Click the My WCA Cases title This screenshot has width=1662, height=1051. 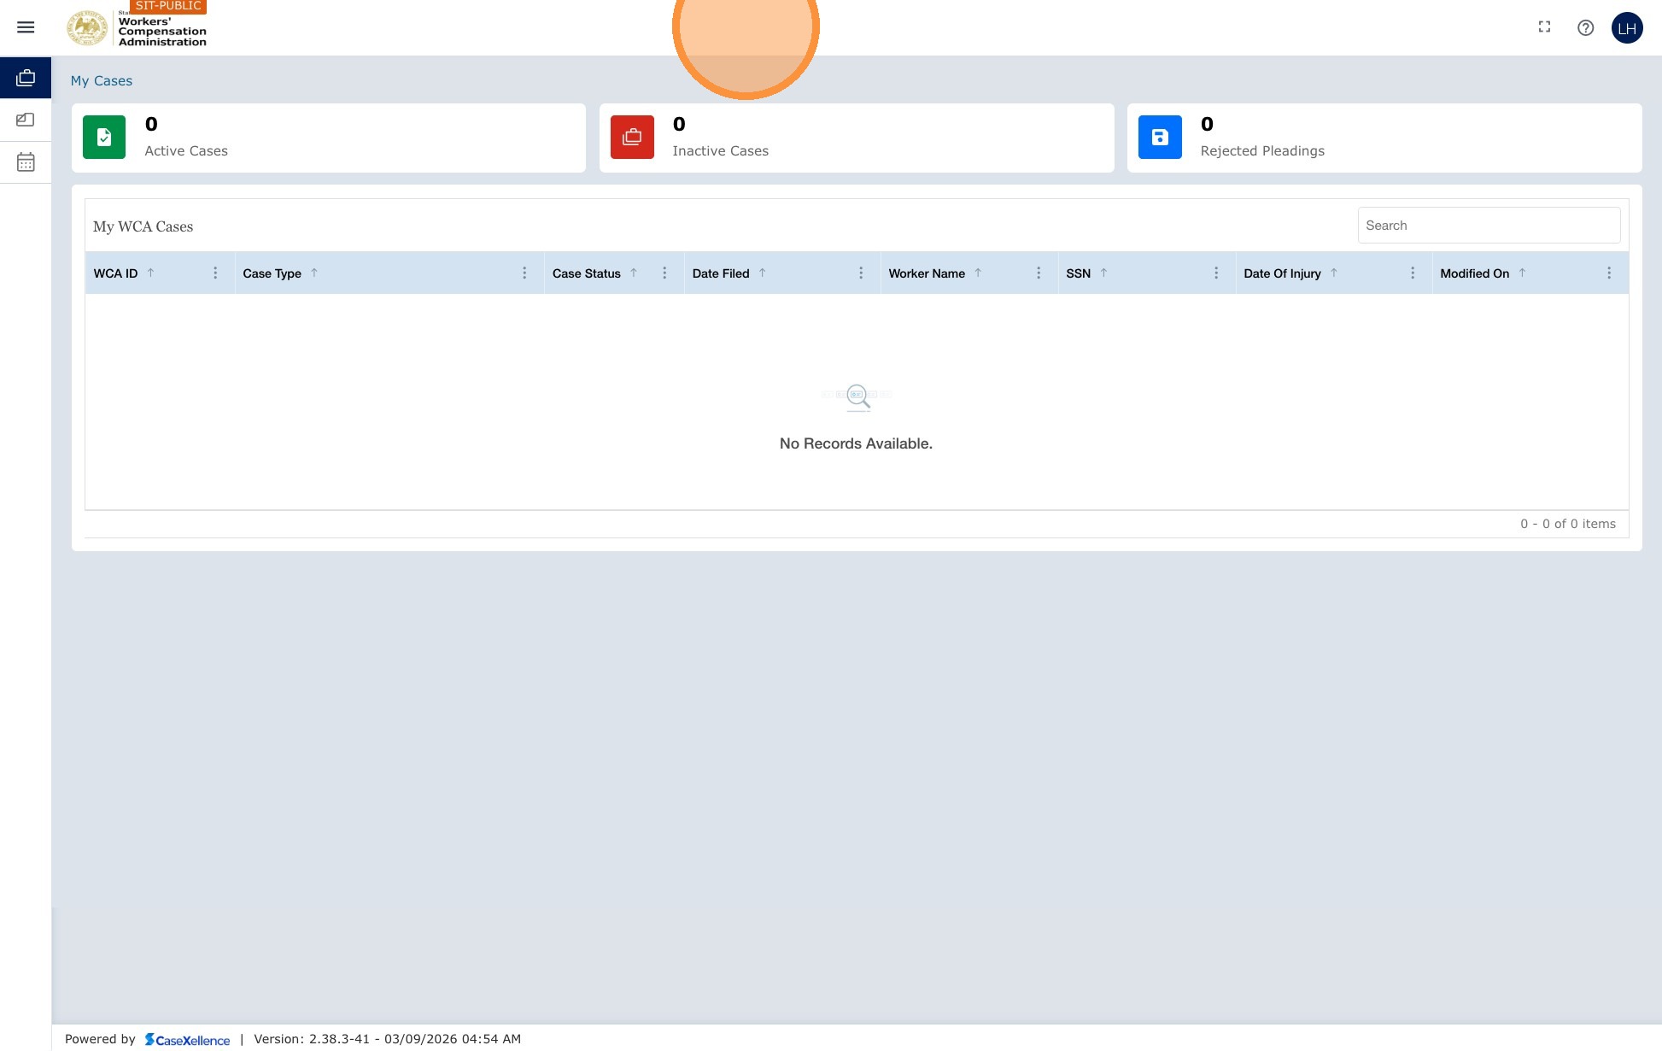pos(143,226)
